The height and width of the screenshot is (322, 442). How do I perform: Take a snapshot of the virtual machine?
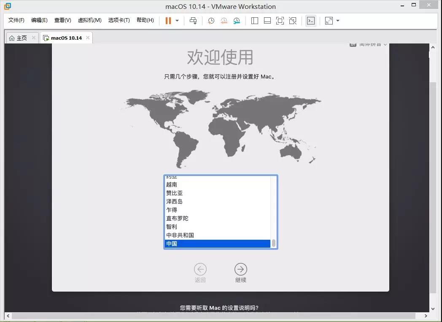point(211,21)
